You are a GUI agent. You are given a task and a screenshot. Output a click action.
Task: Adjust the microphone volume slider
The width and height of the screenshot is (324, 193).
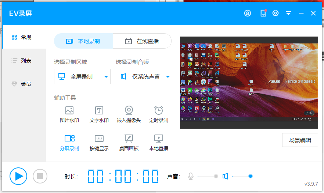click(x=208, y=176)
